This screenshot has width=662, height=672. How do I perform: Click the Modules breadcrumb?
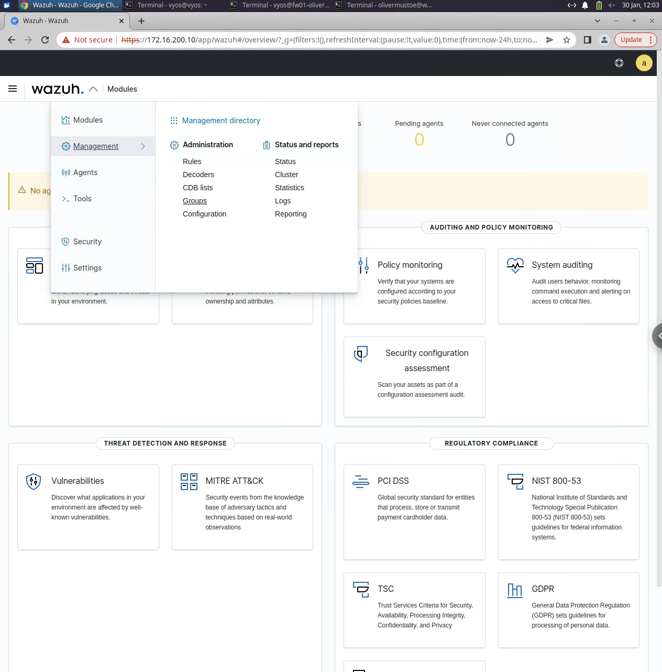pos(122,89)
